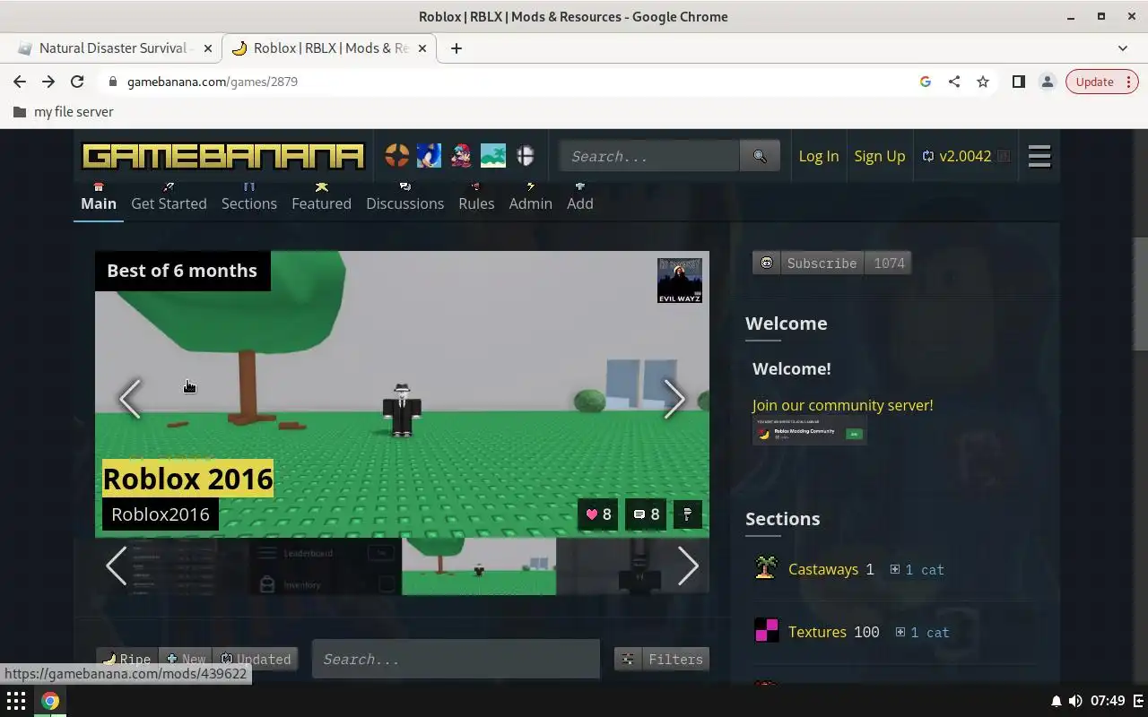Expand the tab search dropdown arrow

(1123, 48)
